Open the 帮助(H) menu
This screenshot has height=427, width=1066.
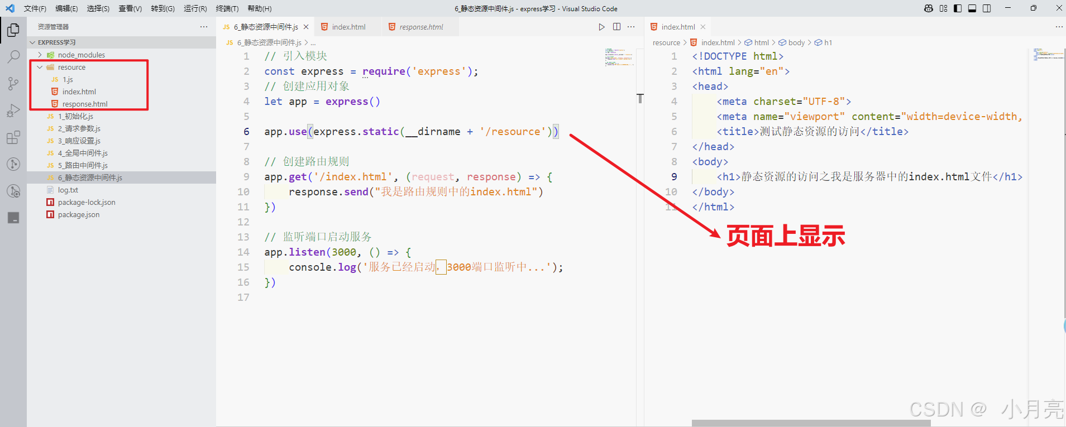[x=259, y=8]
